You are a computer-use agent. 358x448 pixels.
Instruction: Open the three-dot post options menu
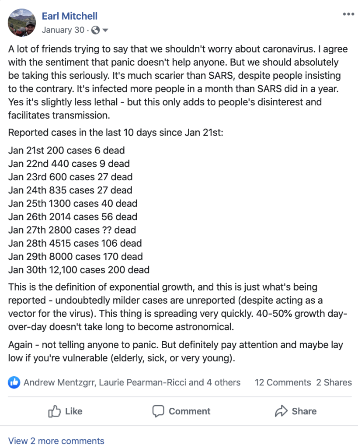(x=348, y=14)
